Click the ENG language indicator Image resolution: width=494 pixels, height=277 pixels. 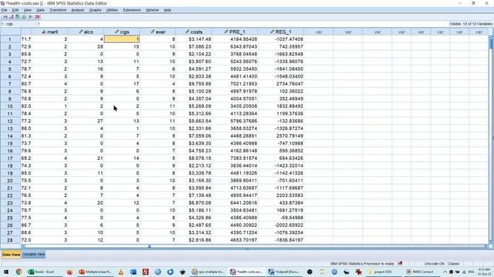[472, 272]
